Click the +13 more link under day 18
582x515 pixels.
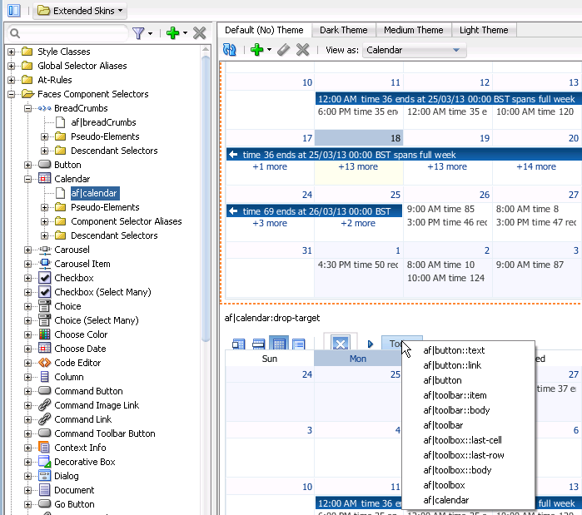[358, 167]
